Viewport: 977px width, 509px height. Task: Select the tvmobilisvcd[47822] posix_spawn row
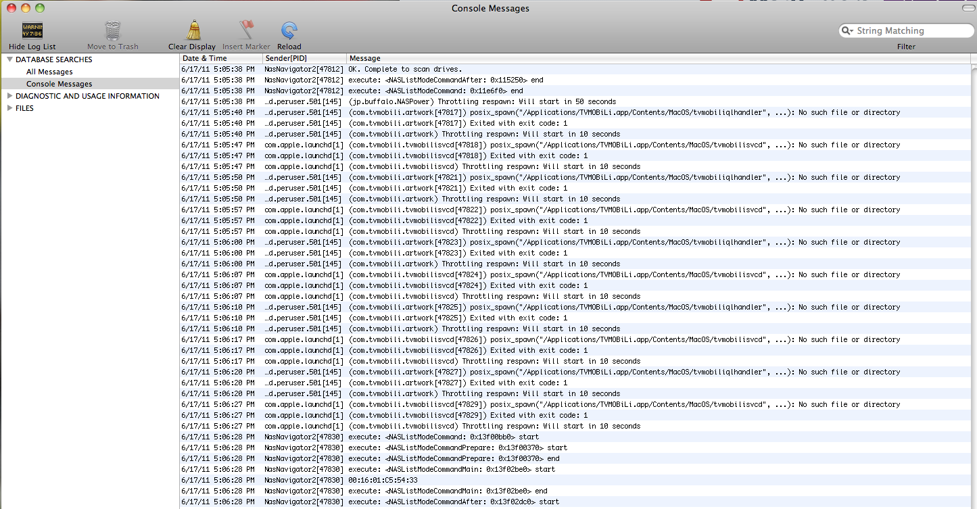click(575, 210)
